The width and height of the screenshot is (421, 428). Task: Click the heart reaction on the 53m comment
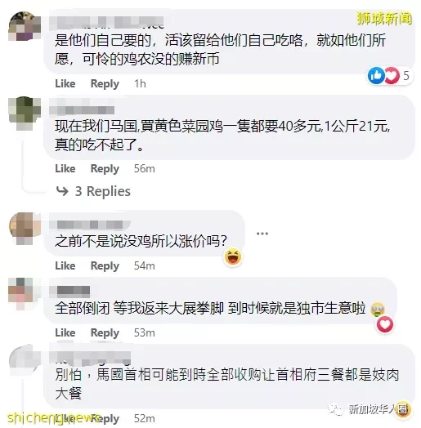(385, 324)
